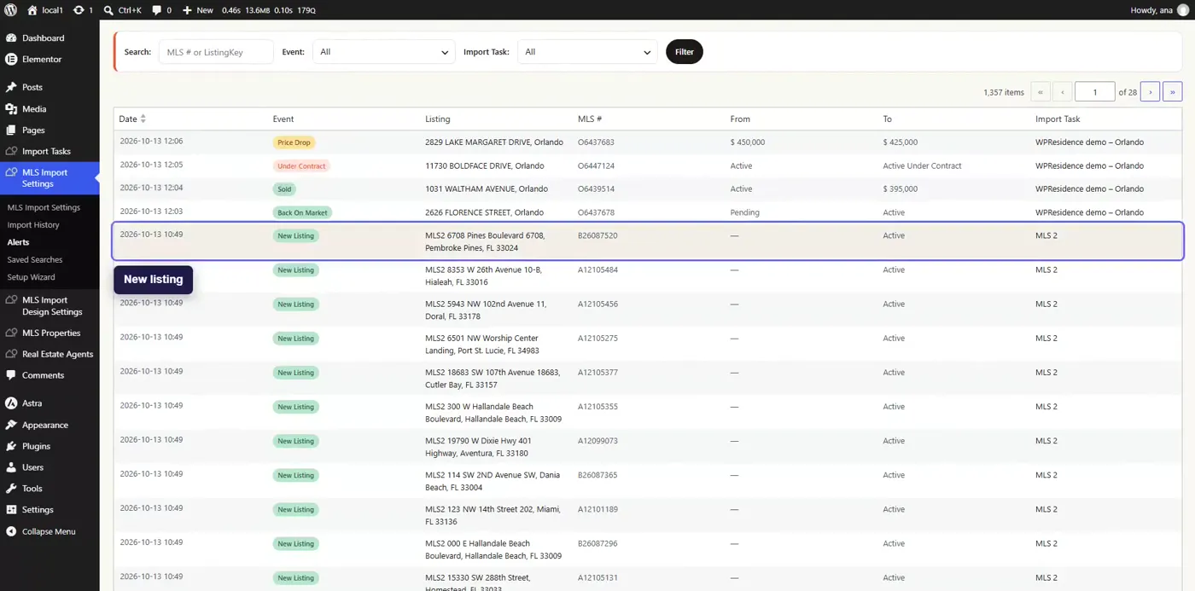Screen dimensions: 1195x591
Task: Open the Import Task filter dropdown
Action: click(x=587, y=52)
